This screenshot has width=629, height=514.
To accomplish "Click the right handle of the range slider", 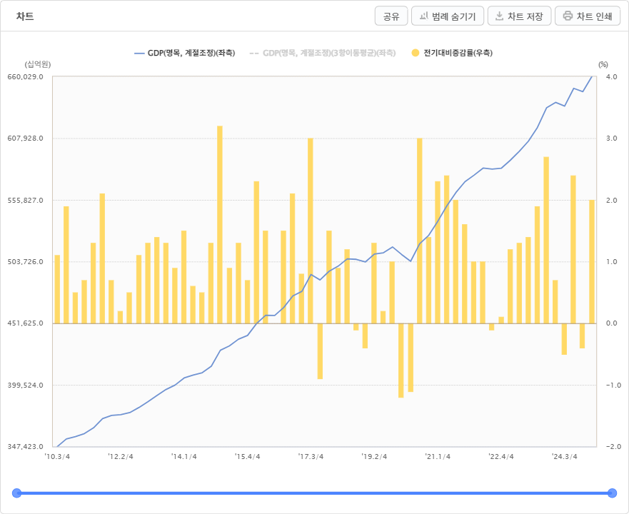I will (x=612, y=493).
